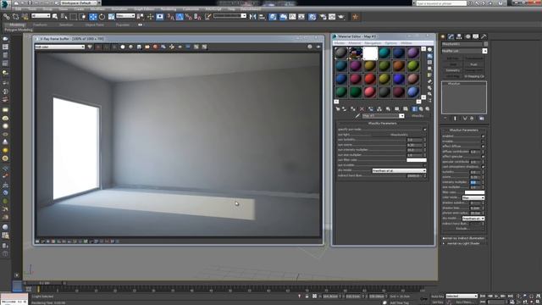542x305 pixels.
Task: Toggle cast atmospheric shadows checkbox
Action: pos(483,167)
